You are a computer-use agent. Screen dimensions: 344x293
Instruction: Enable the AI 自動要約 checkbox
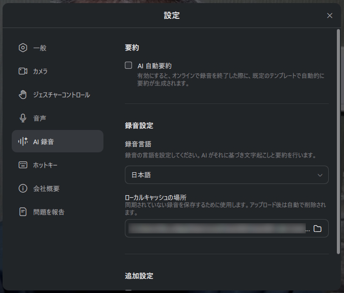coord(128,65)
